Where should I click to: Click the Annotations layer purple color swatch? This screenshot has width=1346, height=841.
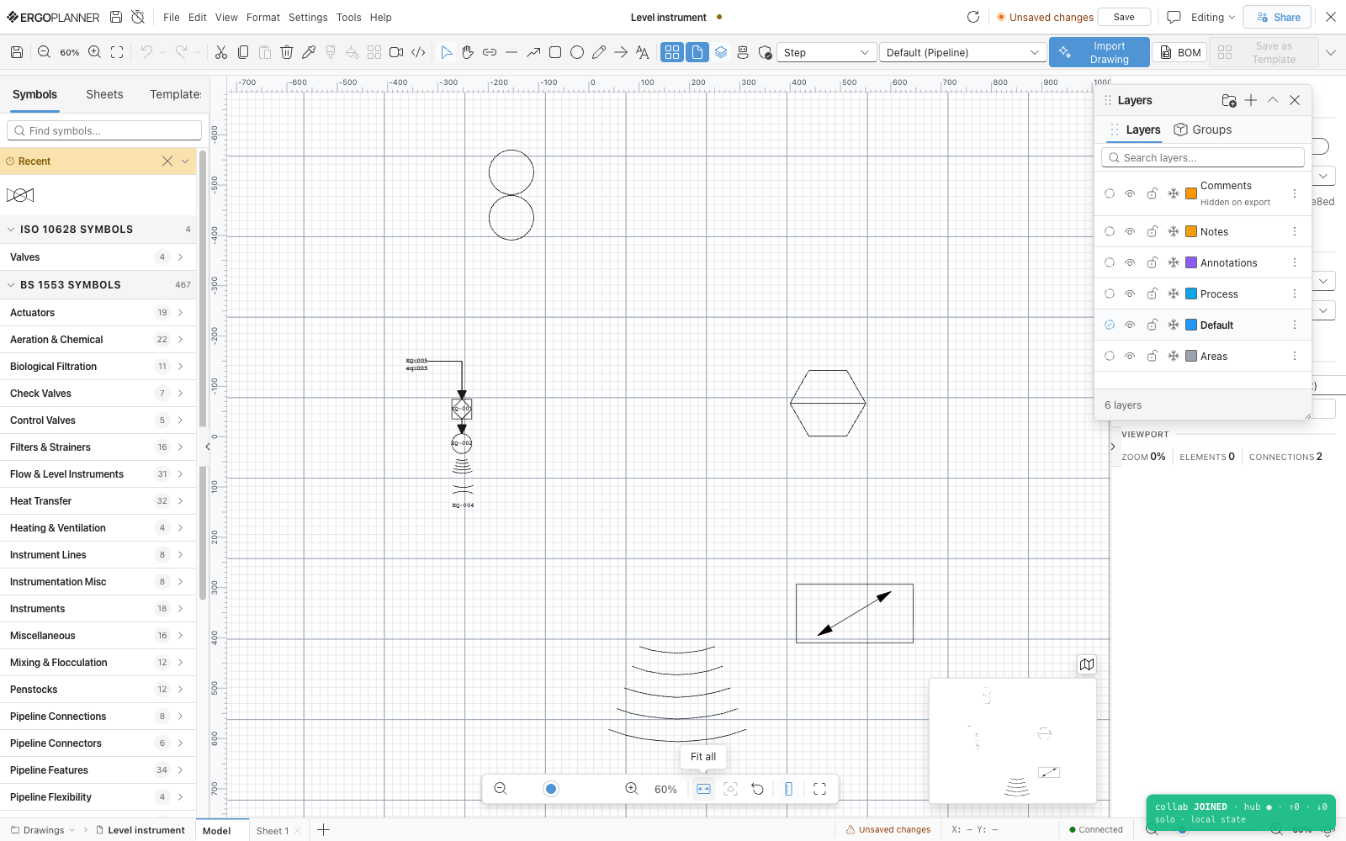(1191, 262)
